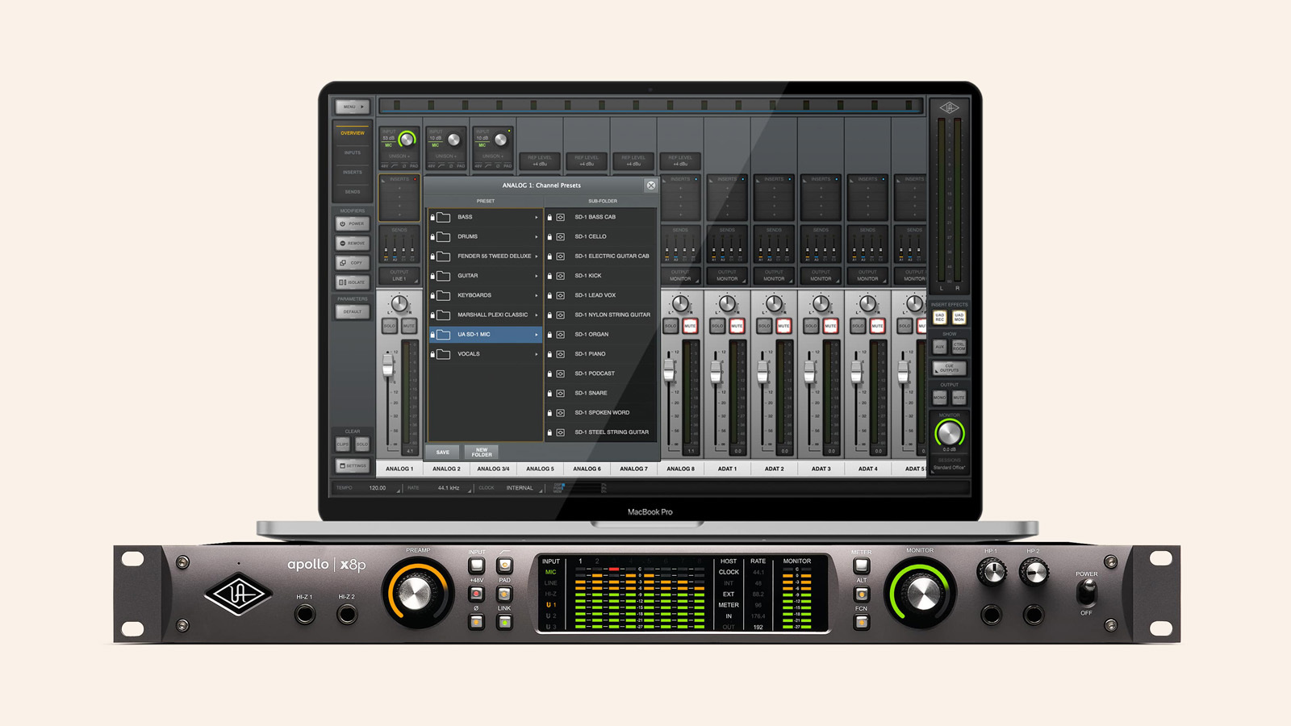Screen dimensions: 1291x726
Task: Open the CLOCK INTERNAL dropdown
Action: [x=520, y=488]
